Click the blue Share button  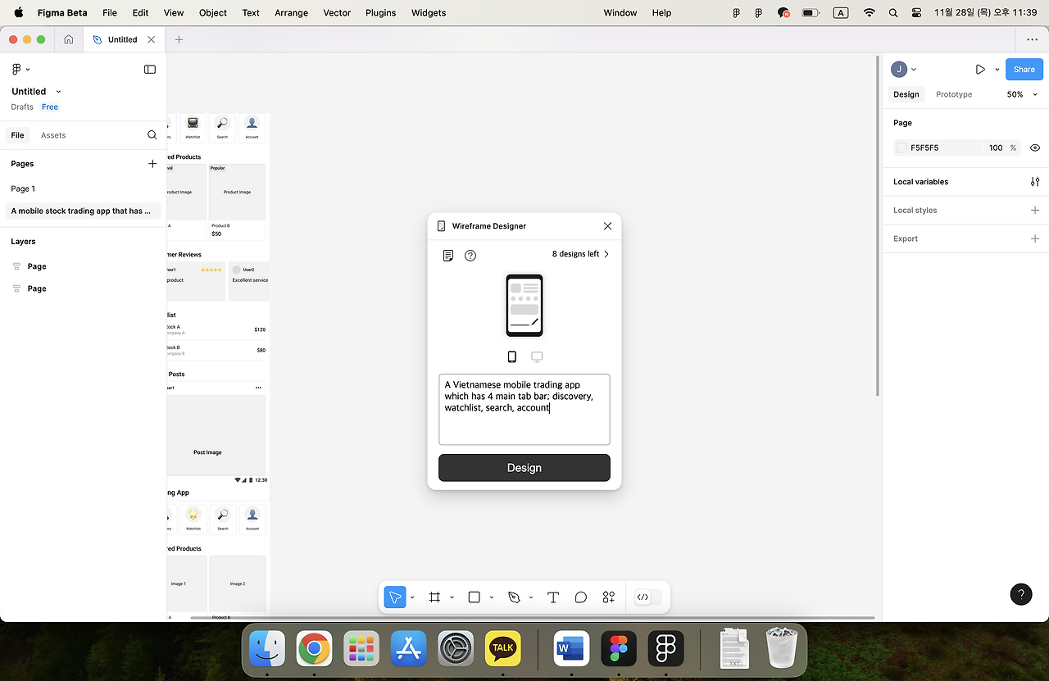click(x=1024, y=70)
